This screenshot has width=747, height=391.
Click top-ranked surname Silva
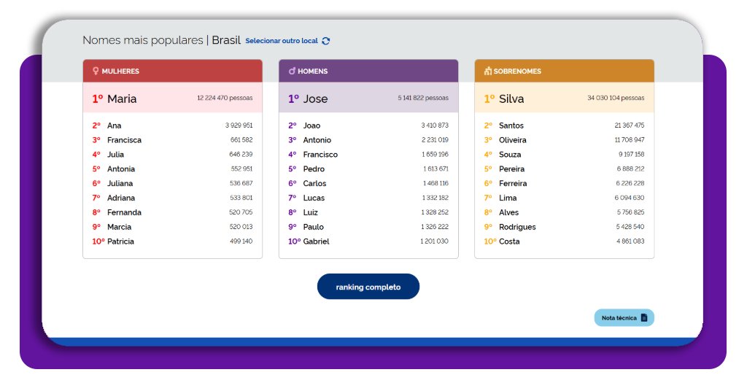511,98
